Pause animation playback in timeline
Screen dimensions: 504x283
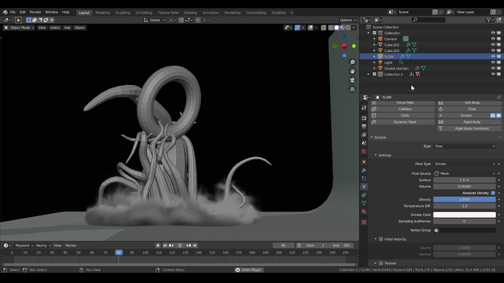[180, 245]
